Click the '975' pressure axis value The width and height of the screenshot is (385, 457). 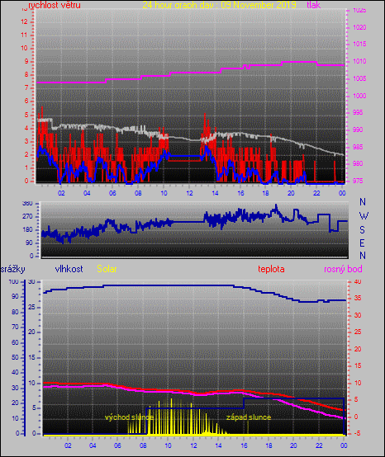(358, 181)
